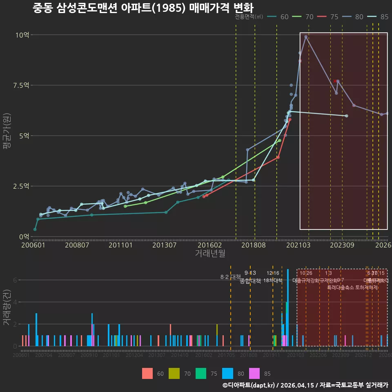The height and width of the screenshot is (392, 392).
Task: Click the 8·2 대책 policy label
Action: [230, 277]
